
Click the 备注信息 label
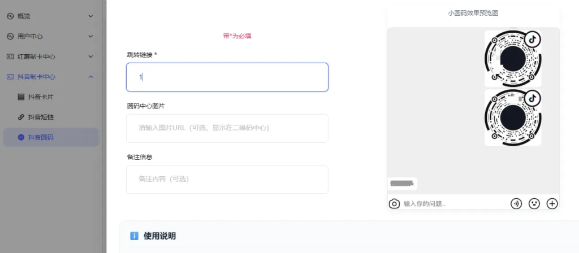click(140, 157)
